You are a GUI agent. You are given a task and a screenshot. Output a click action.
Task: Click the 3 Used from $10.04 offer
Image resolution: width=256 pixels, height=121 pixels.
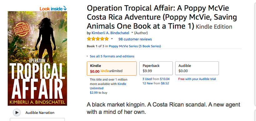[x=156, y=79]
